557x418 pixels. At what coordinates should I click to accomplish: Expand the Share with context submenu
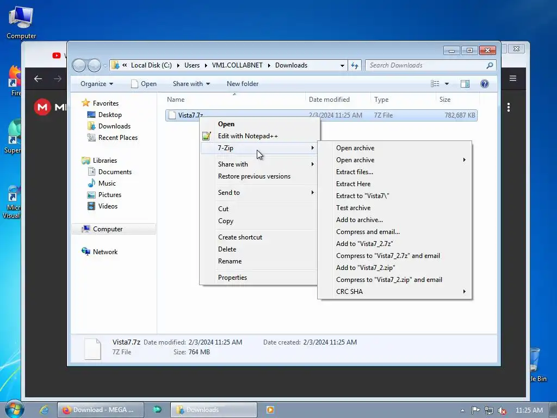coord(313,164)
